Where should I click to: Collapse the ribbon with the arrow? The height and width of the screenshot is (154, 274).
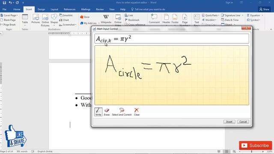pos(271,30)
